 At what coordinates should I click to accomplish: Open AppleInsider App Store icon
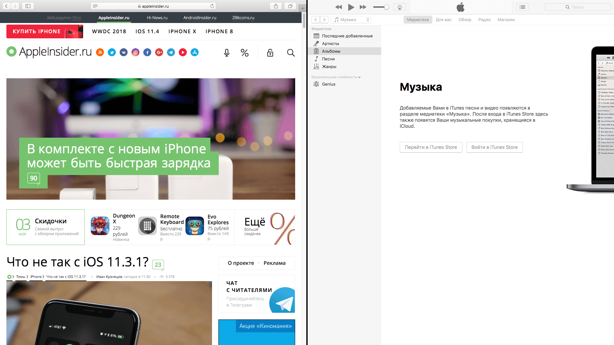point(195,52)
